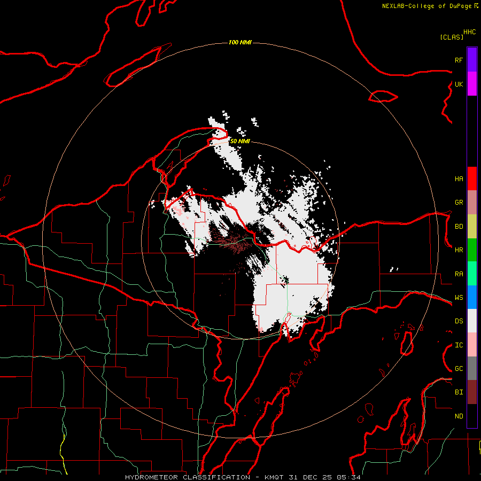Screen dimensions: 481x481
Task: Click the Hydrometeor Classification KMQT caption
Action: (x=243, y=477)
